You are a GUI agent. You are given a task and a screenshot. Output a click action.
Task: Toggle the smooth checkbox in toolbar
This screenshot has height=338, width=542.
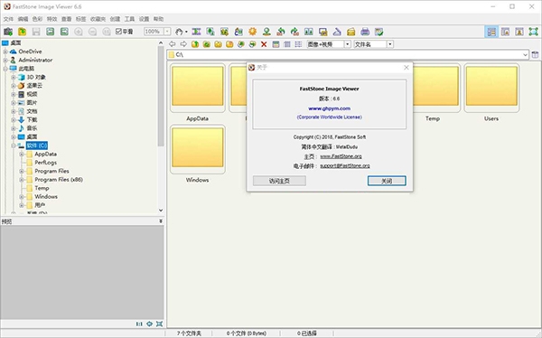point(118,32)
